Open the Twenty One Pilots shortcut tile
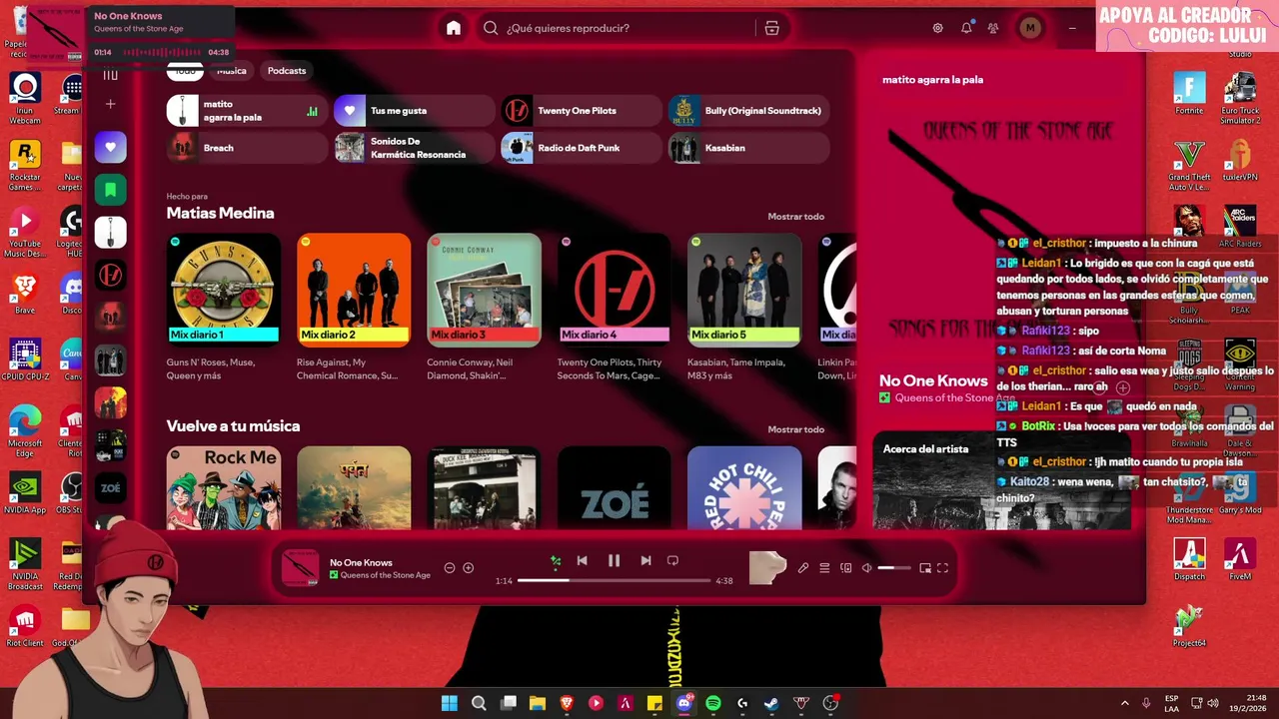1279x719 pixels. [581, 111]
